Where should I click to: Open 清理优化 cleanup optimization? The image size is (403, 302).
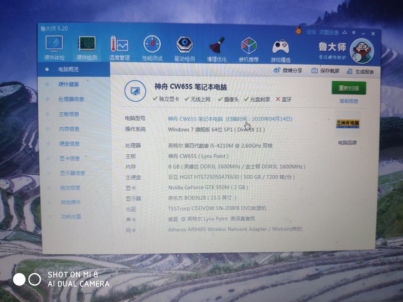coord(216,50)
